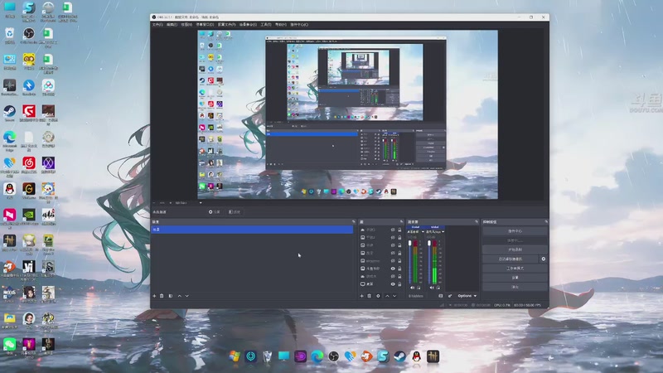663x373 pixels.
Task: Open the 编辑 (Edit) menu
Action: pos(172,25)
